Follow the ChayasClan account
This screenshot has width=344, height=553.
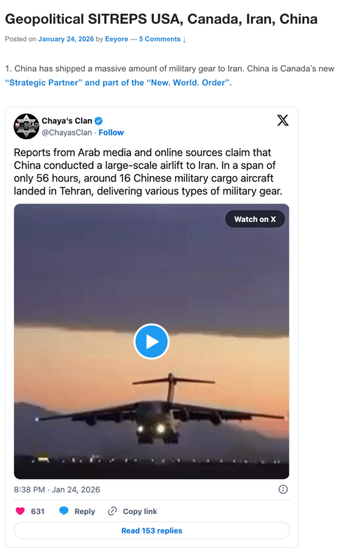point(111,133)
